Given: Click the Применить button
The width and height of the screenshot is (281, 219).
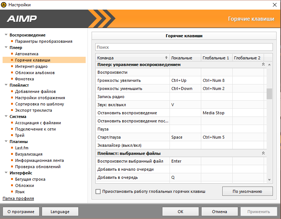Looking at the screenshot, I should (258, 212).
